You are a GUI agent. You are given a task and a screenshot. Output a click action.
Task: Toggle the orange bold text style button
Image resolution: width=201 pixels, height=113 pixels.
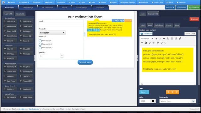tap(168, 92)
